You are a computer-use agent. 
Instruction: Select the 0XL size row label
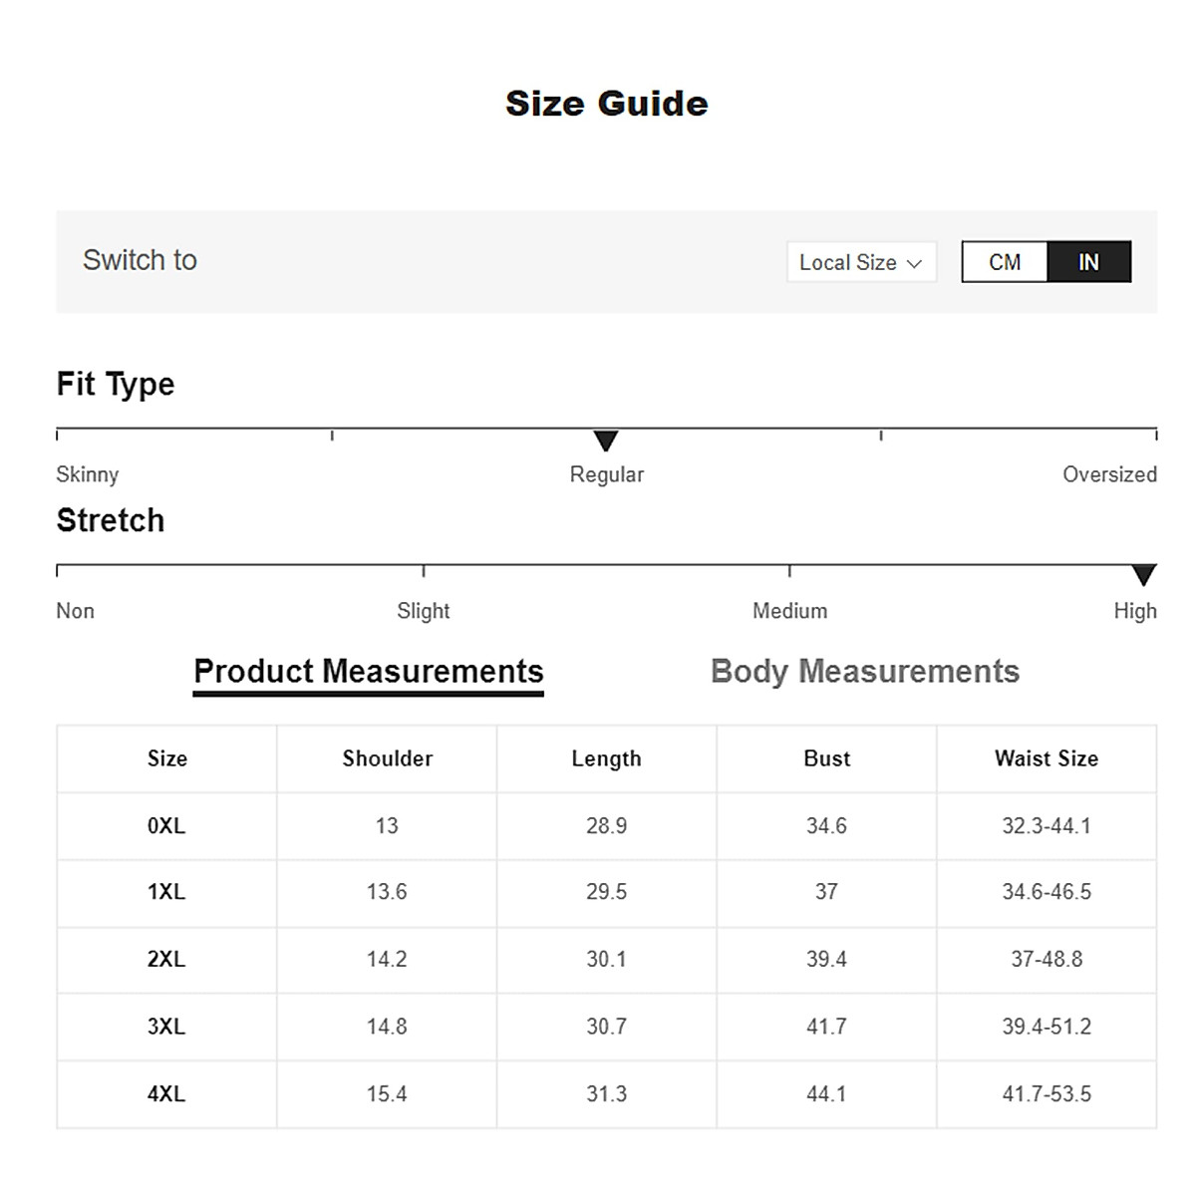coord(166,825)
